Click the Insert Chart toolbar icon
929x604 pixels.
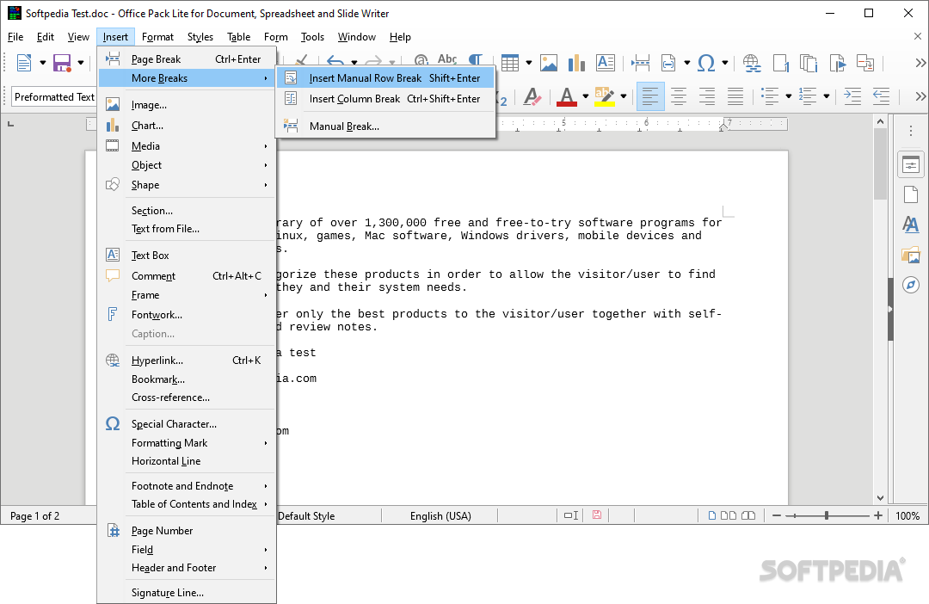pyautogui.click(x=576, y=62)
